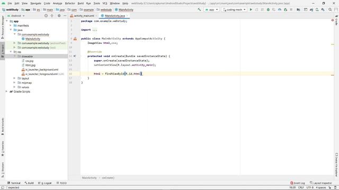Image resolution: width=339 pixels, height=190 pixels.
Task: Collapse the res folder arrow
Action: point(11,52)
